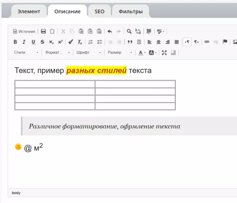Viewport: 237px width, 203px height.
Task: Open the Стили styles dropdown
Action: point(26,53)
